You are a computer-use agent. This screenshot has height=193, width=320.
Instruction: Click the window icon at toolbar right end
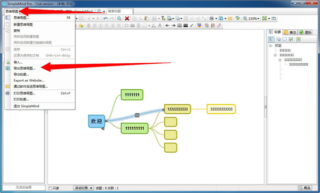coord(274,19)
